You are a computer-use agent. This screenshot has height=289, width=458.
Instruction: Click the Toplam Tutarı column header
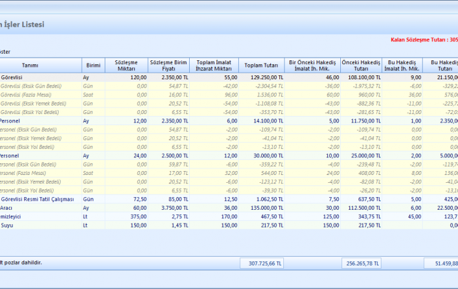tap(262, 66)
